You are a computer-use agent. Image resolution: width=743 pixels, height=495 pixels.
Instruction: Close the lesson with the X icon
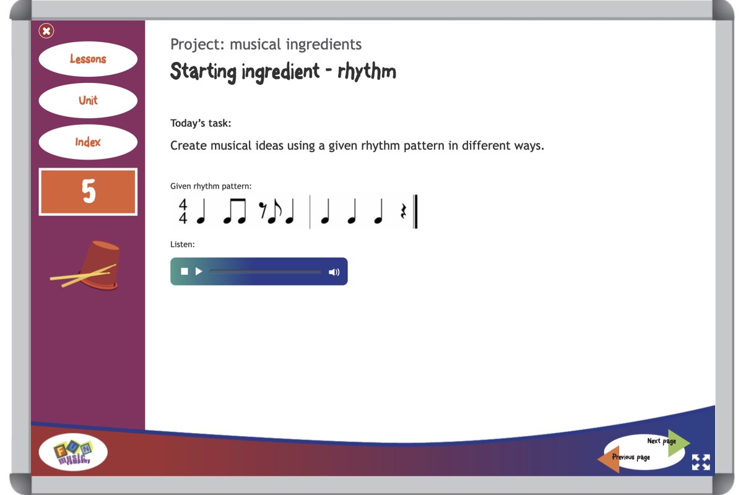tap(46, 30)
